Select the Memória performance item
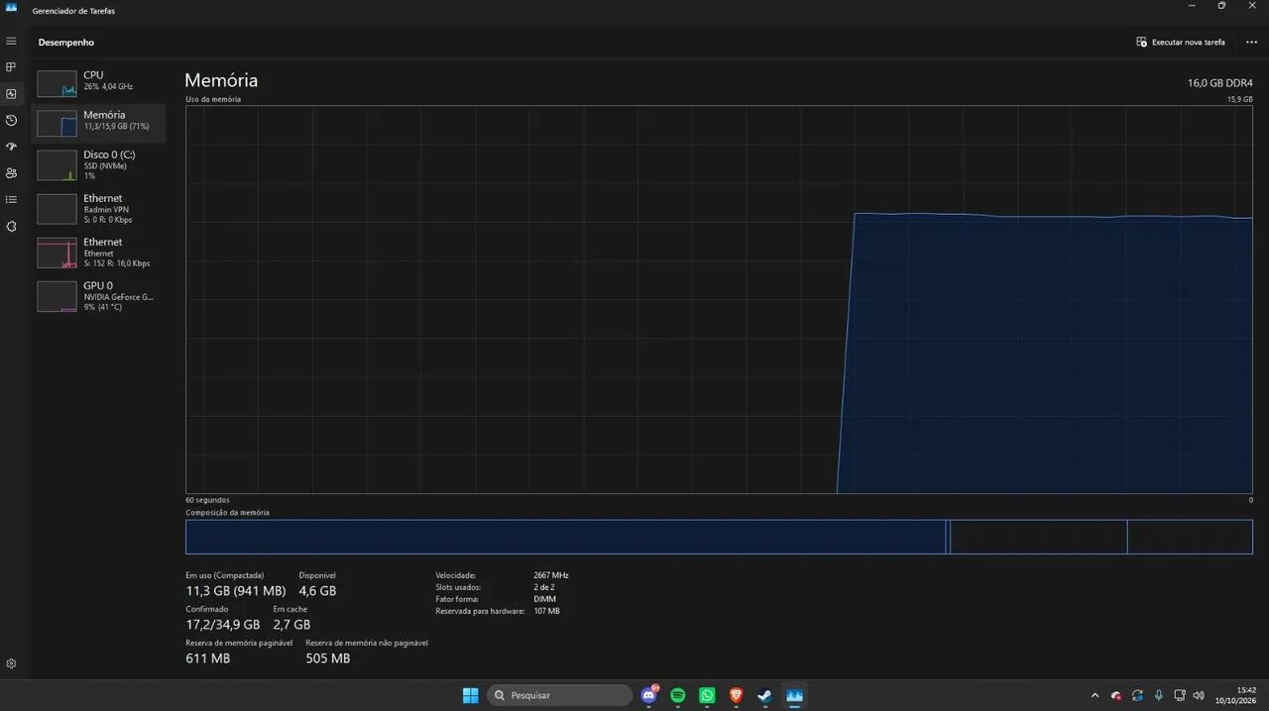Image resolution: width=1269 pixels, height=711 pixels. (x=98, y=123)
